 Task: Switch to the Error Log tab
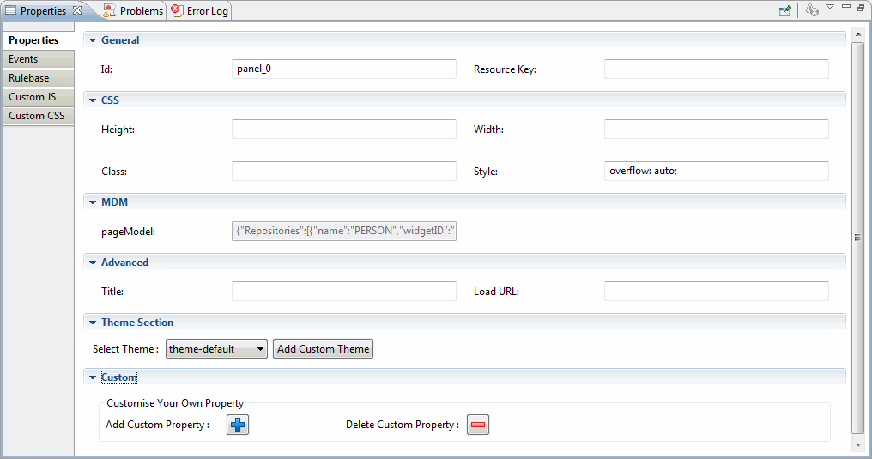[x=200, y=10]
